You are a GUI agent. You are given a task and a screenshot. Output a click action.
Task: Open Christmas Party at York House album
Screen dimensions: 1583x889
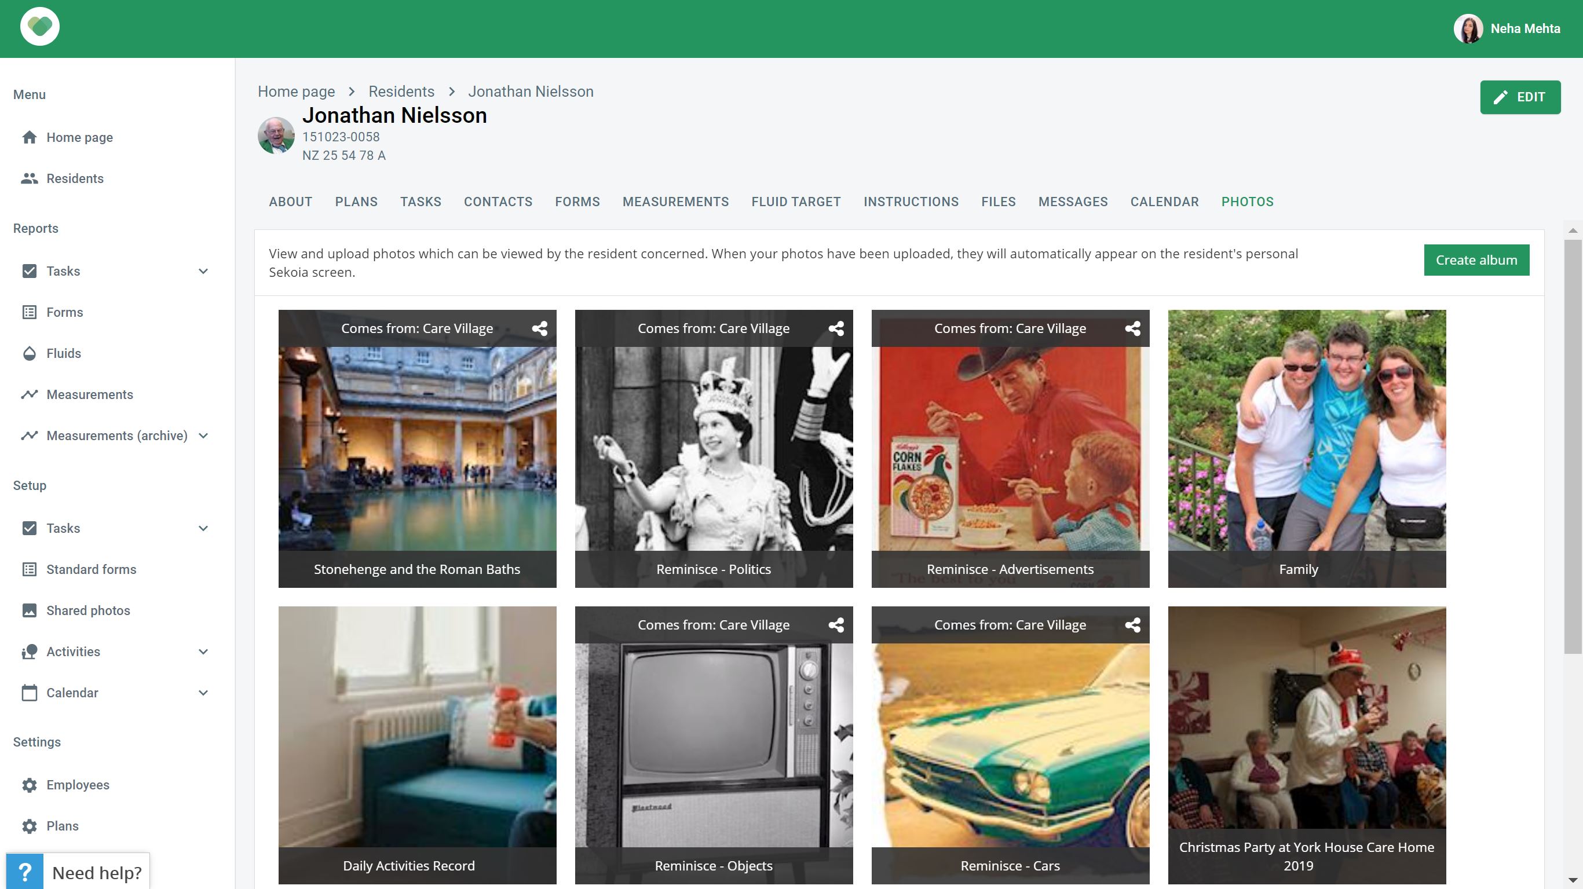pyautogui.click(x=1307, y=745)
